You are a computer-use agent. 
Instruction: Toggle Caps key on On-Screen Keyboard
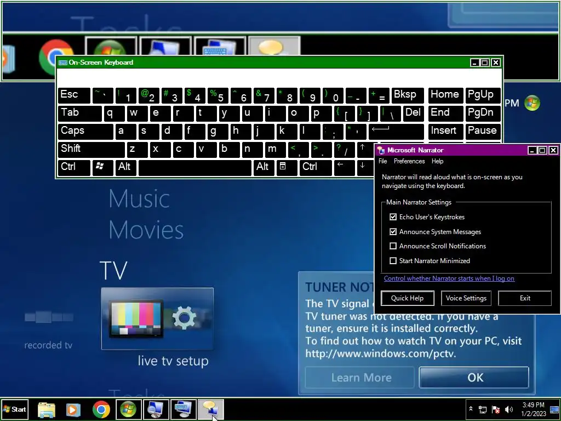[85, 132]
